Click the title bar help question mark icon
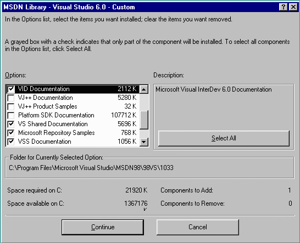This screenshot has width=300, height=243. pos(284,7)
